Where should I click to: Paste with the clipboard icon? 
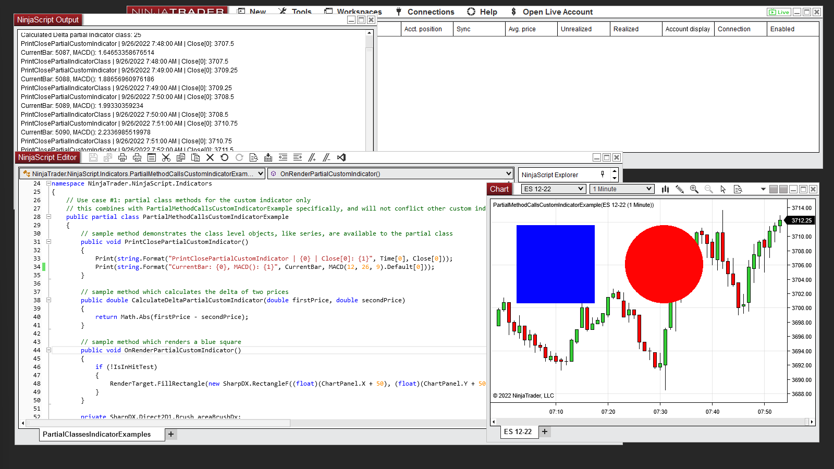(195, 157)
